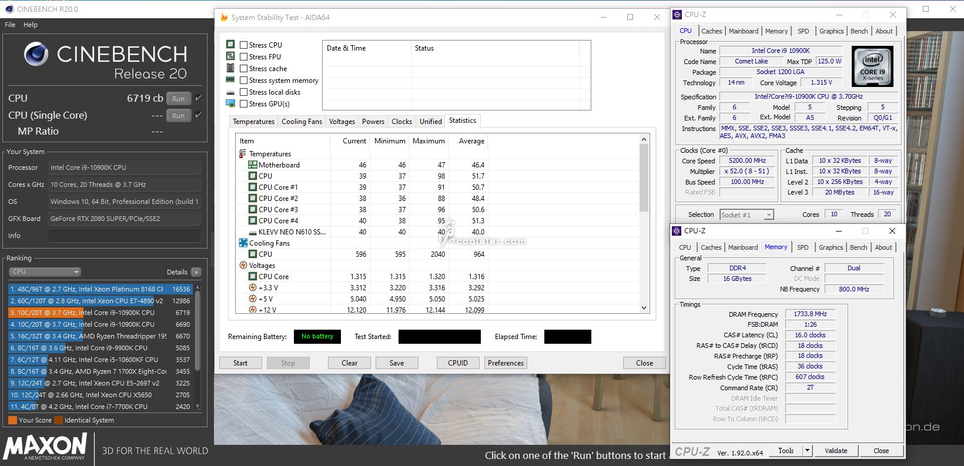Click the Validate button in CPU-Z
Viewport: 964px width, 466px height.
click(x=836, y=451)
